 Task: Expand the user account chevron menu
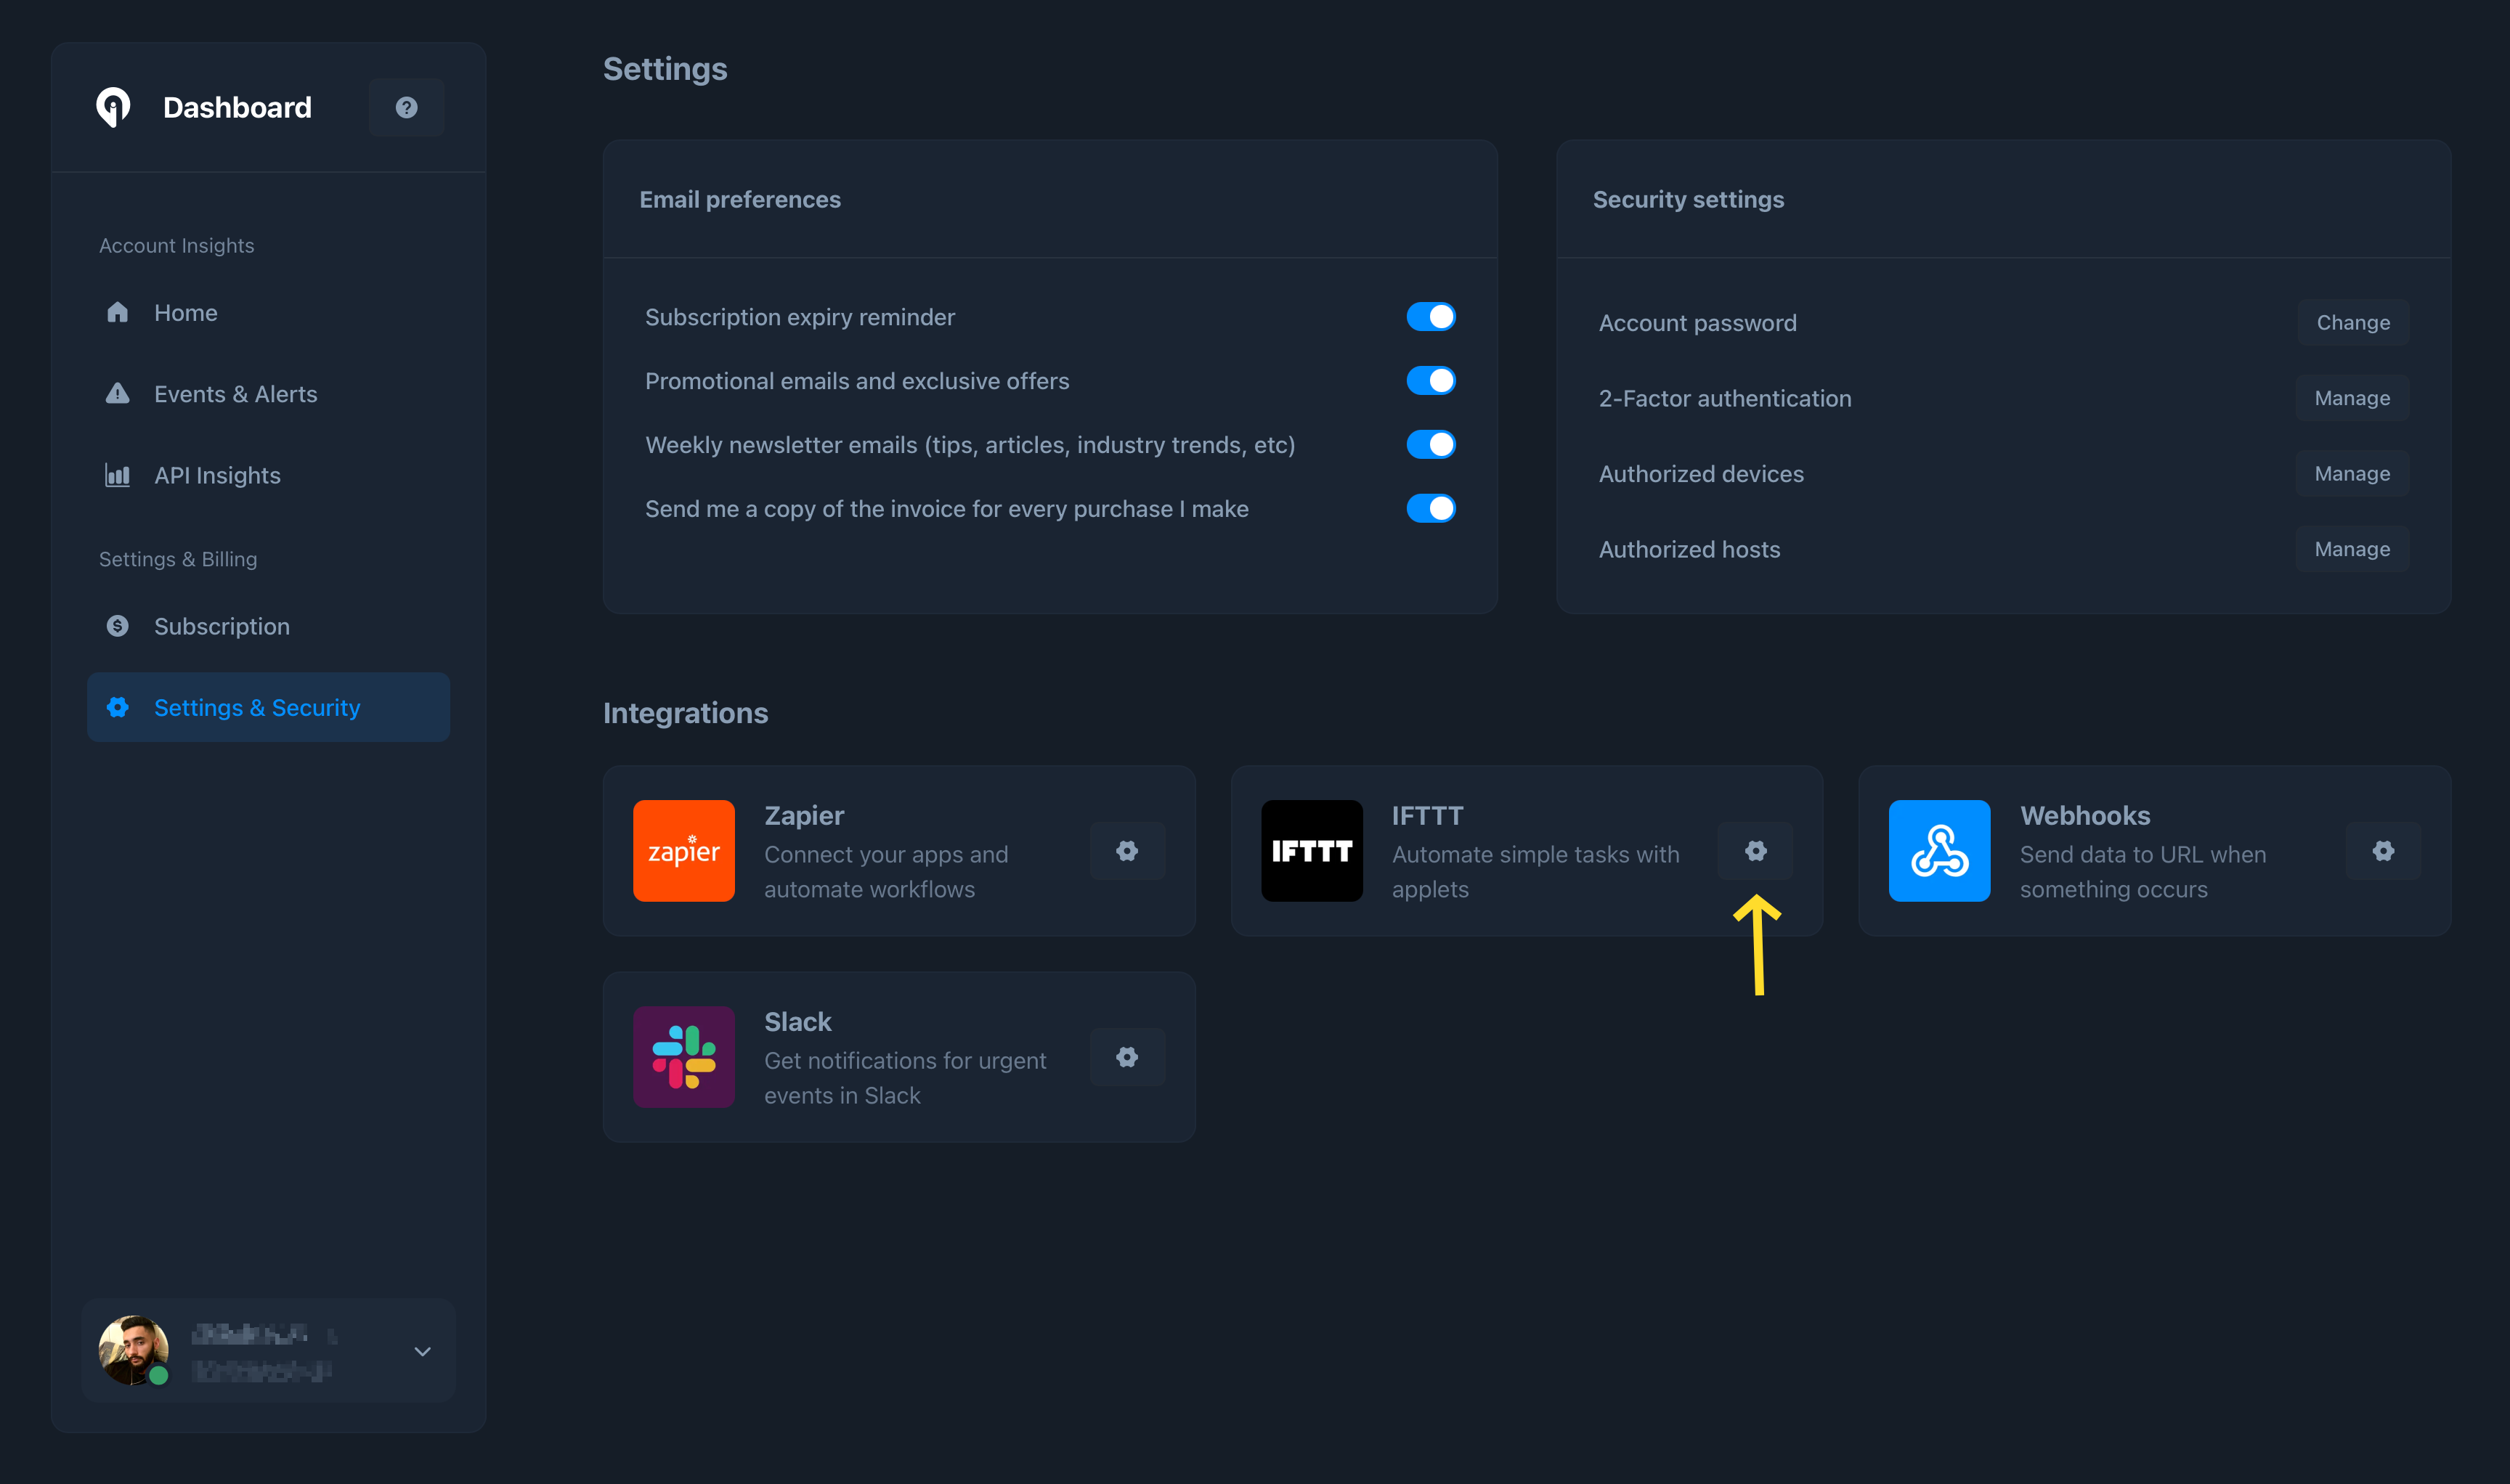click(422, 1351)
